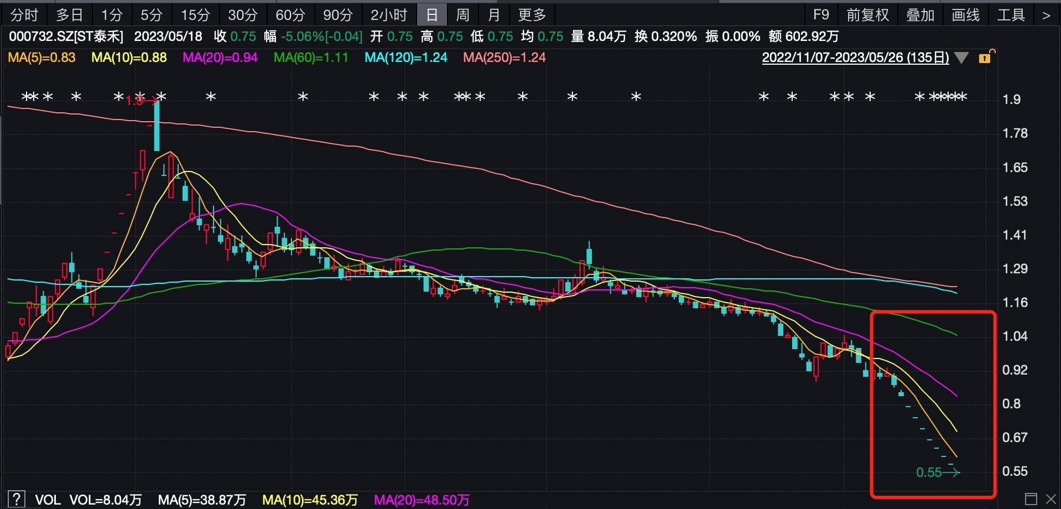
Task: Click the MA(250)=1.24 indicator label
Action: (x=504, y=58)
